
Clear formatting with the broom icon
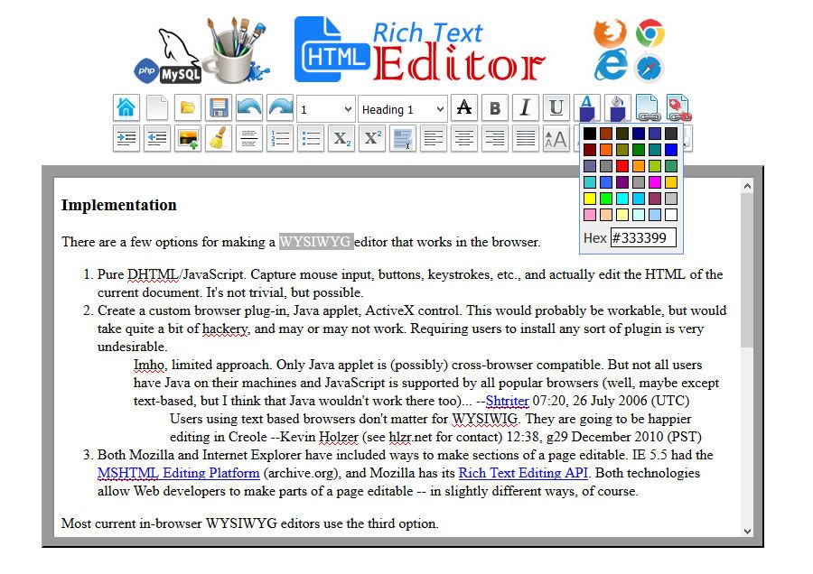click(219, 138)
